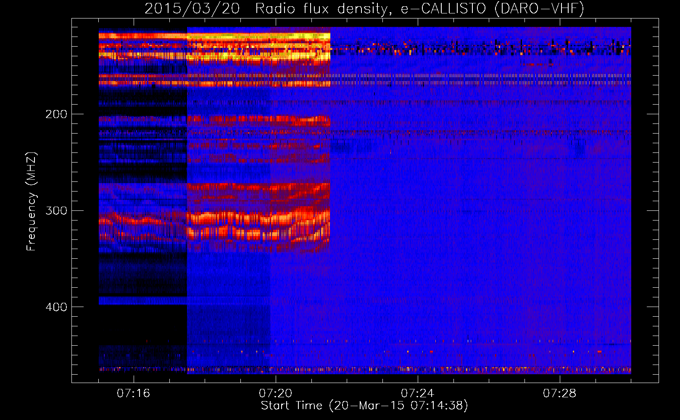This screenshot has height=420, width=680.
Task: Click the 07:24 time tick label
Action: (x=418, y=394)
